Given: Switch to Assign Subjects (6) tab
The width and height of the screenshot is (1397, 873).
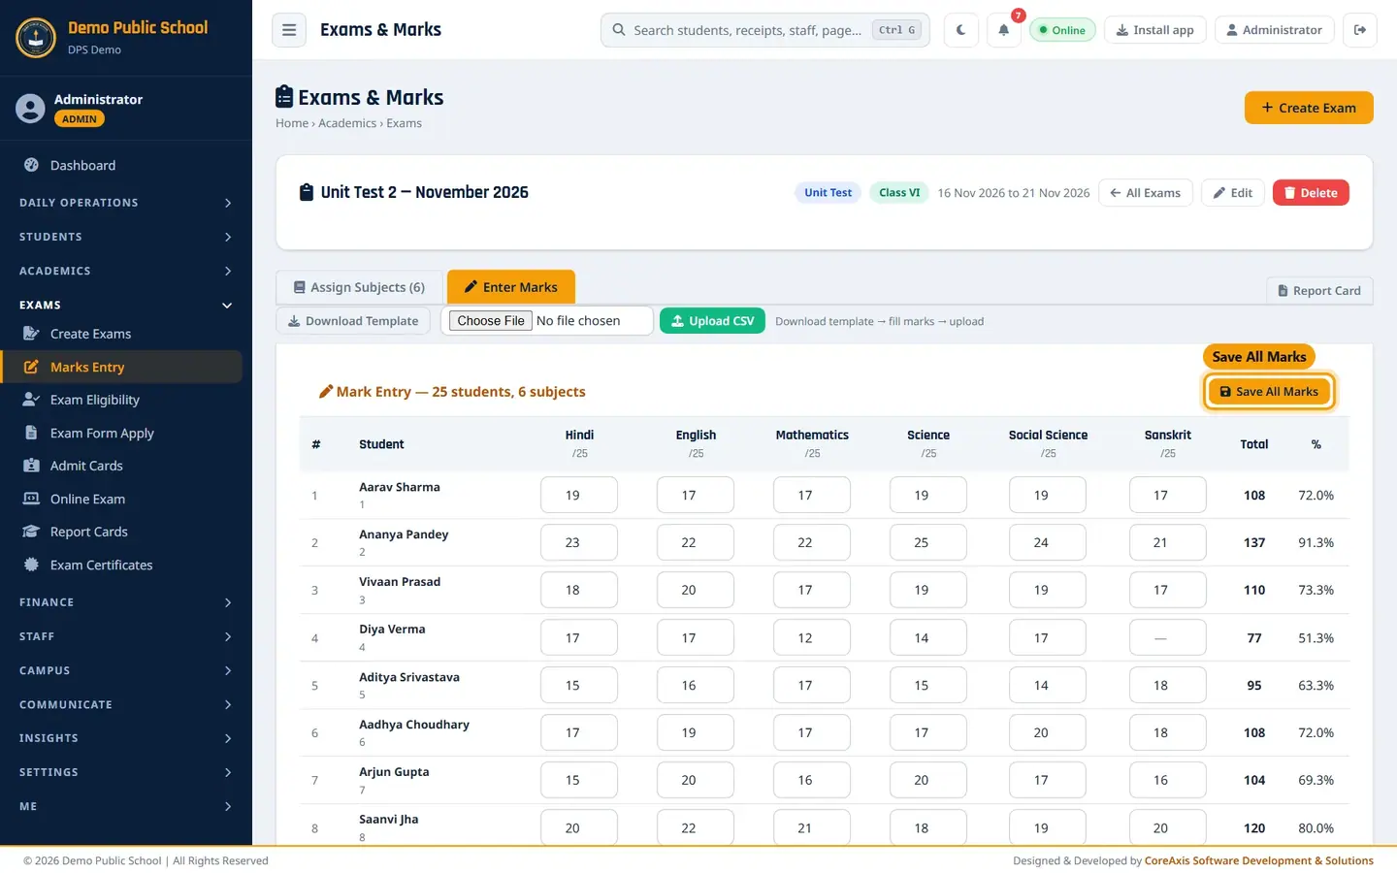Looking at the screenshot, I should [x=359, y=287].
